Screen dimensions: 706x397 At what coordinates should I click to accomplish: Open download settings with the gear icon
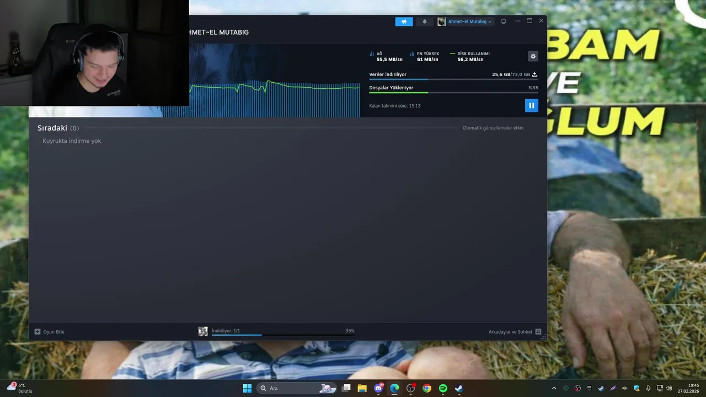click(x=533, y=56)
